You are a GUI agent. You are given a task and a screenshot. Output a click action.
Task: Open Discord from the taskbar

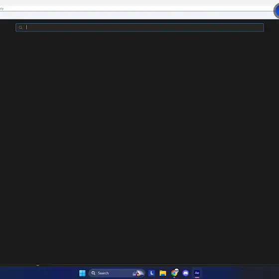click(x=185, y=273)
